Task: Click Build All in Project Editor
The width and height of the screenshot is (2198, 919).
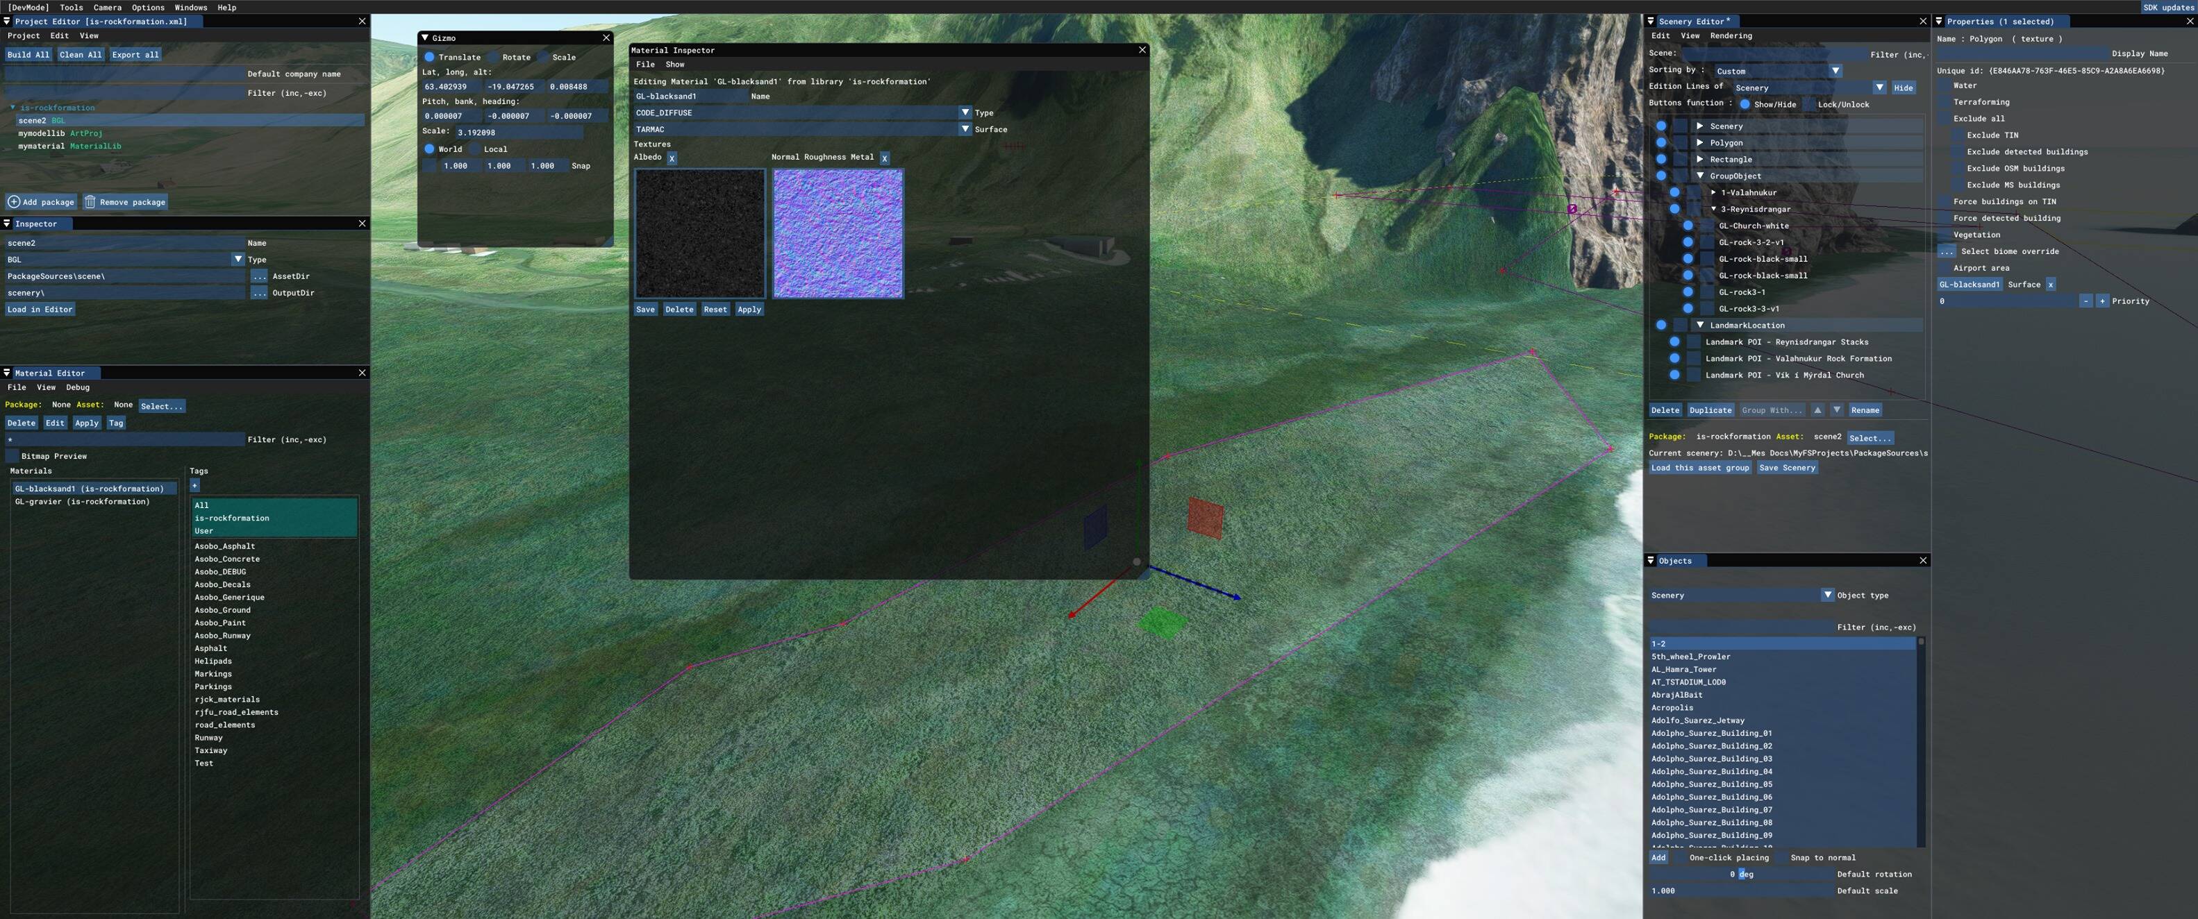Action: click(x=28, y=55)
